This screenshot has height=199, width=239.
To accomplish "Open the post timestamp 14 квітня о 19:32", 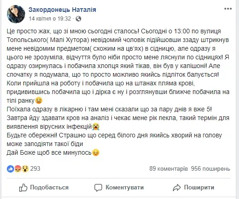I will click(50, 19).
